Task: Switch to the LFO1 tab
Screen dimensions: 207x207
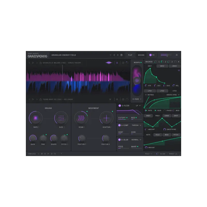Action: 150,91
